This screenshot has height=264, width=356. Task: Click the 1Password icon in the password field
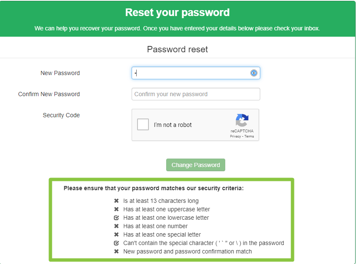click(x=254, y=73)
